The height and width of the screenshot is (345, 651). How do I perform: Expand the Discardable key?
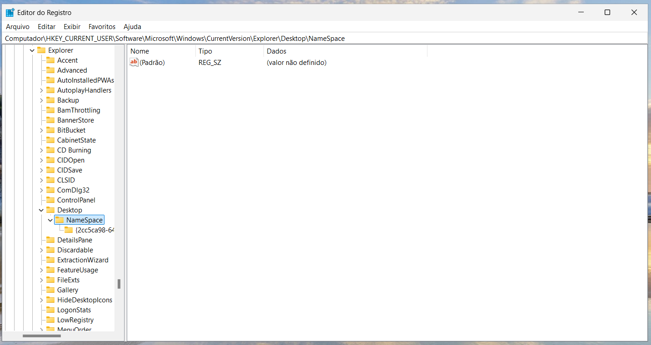[x=41, y=250]
